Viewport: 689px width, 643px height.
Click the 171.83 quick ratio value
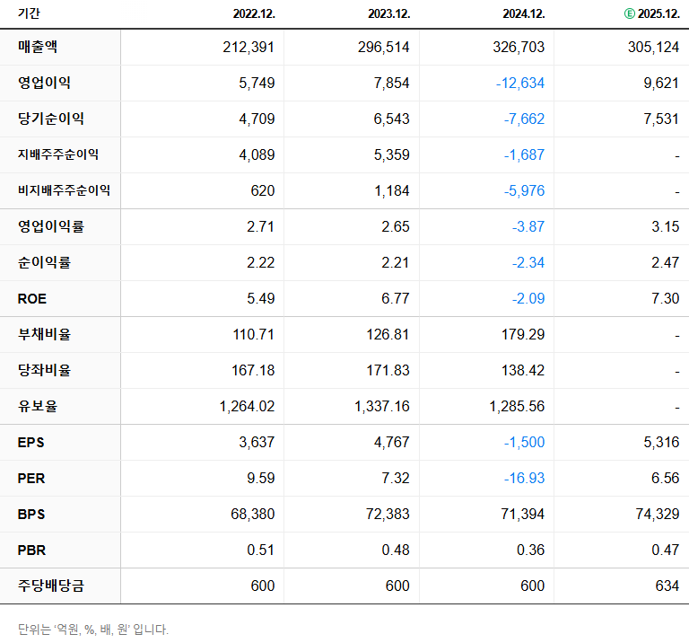coord(388,370)
